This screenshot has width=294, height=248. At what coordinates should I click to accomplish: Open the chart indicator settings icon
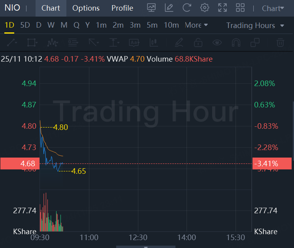tap(151, 8)
